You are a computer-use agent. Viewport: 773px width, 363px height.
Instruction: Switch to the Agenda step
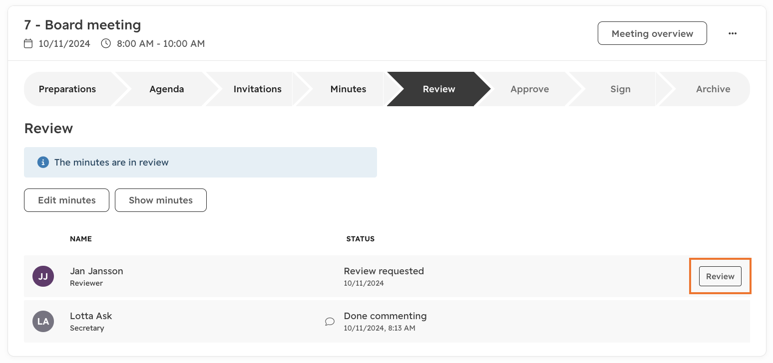(167, 89)
